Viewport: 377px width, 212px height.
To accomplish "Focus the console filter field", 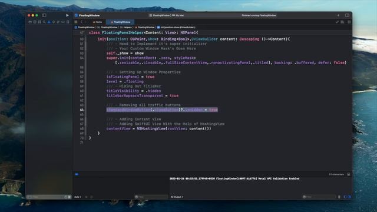I will pyautogui.click(x=319, y=197).
